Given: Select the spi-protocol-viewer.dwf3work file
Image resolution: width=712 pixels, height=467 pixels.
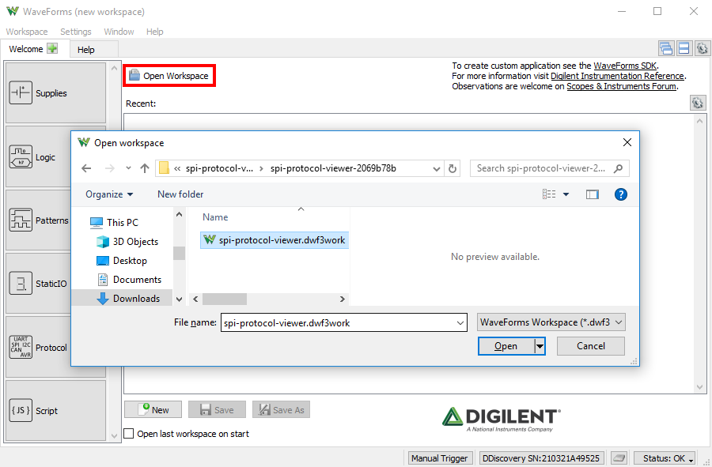Looking at the screenshot, I should [275, 240].
